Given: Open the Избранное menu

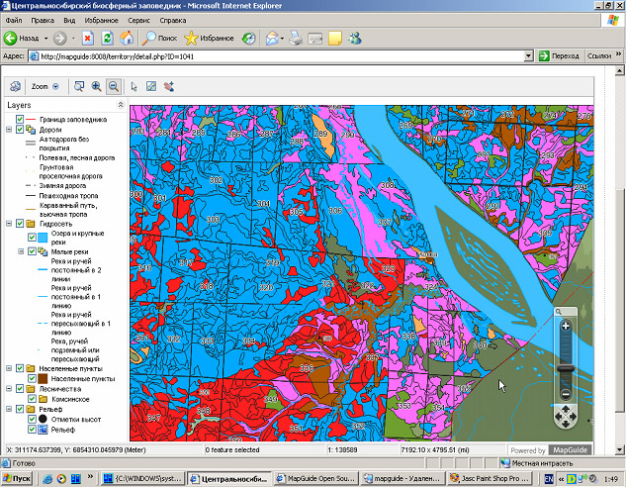Looking at the screenshot, I should coord(101,20).
